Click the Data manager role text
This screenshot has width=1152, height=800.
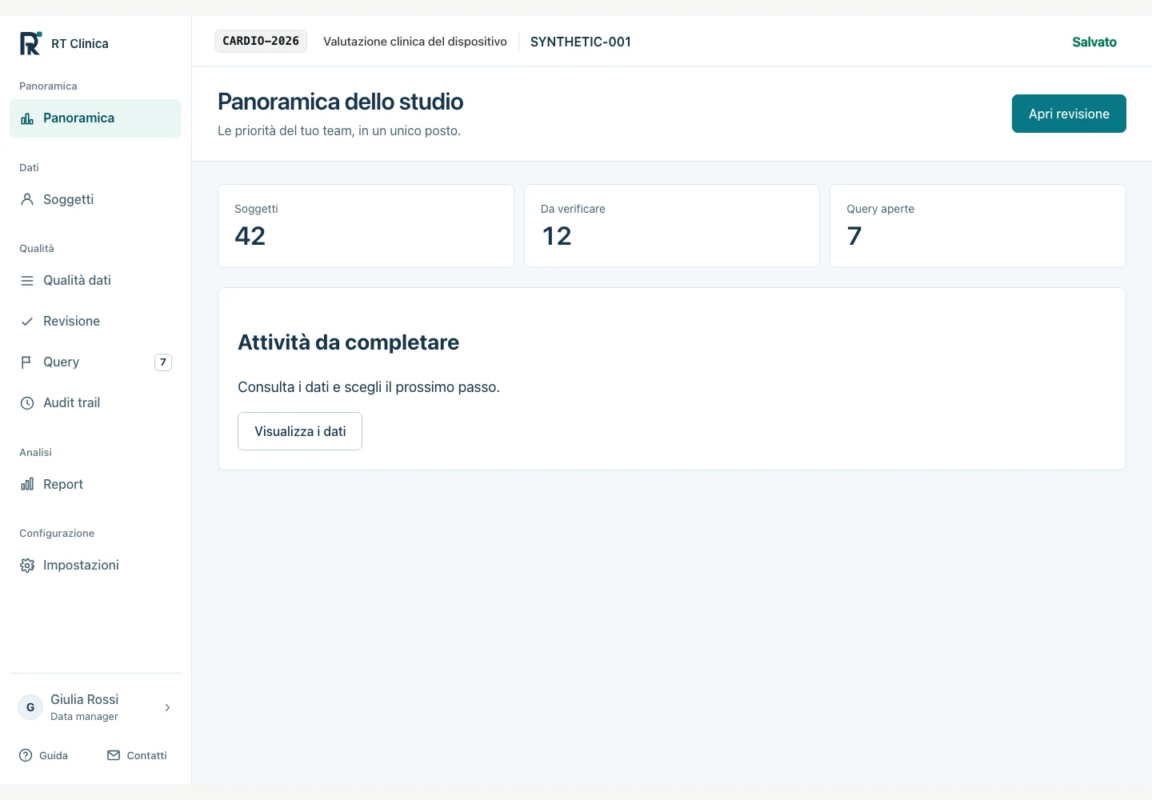pos(84,717)
